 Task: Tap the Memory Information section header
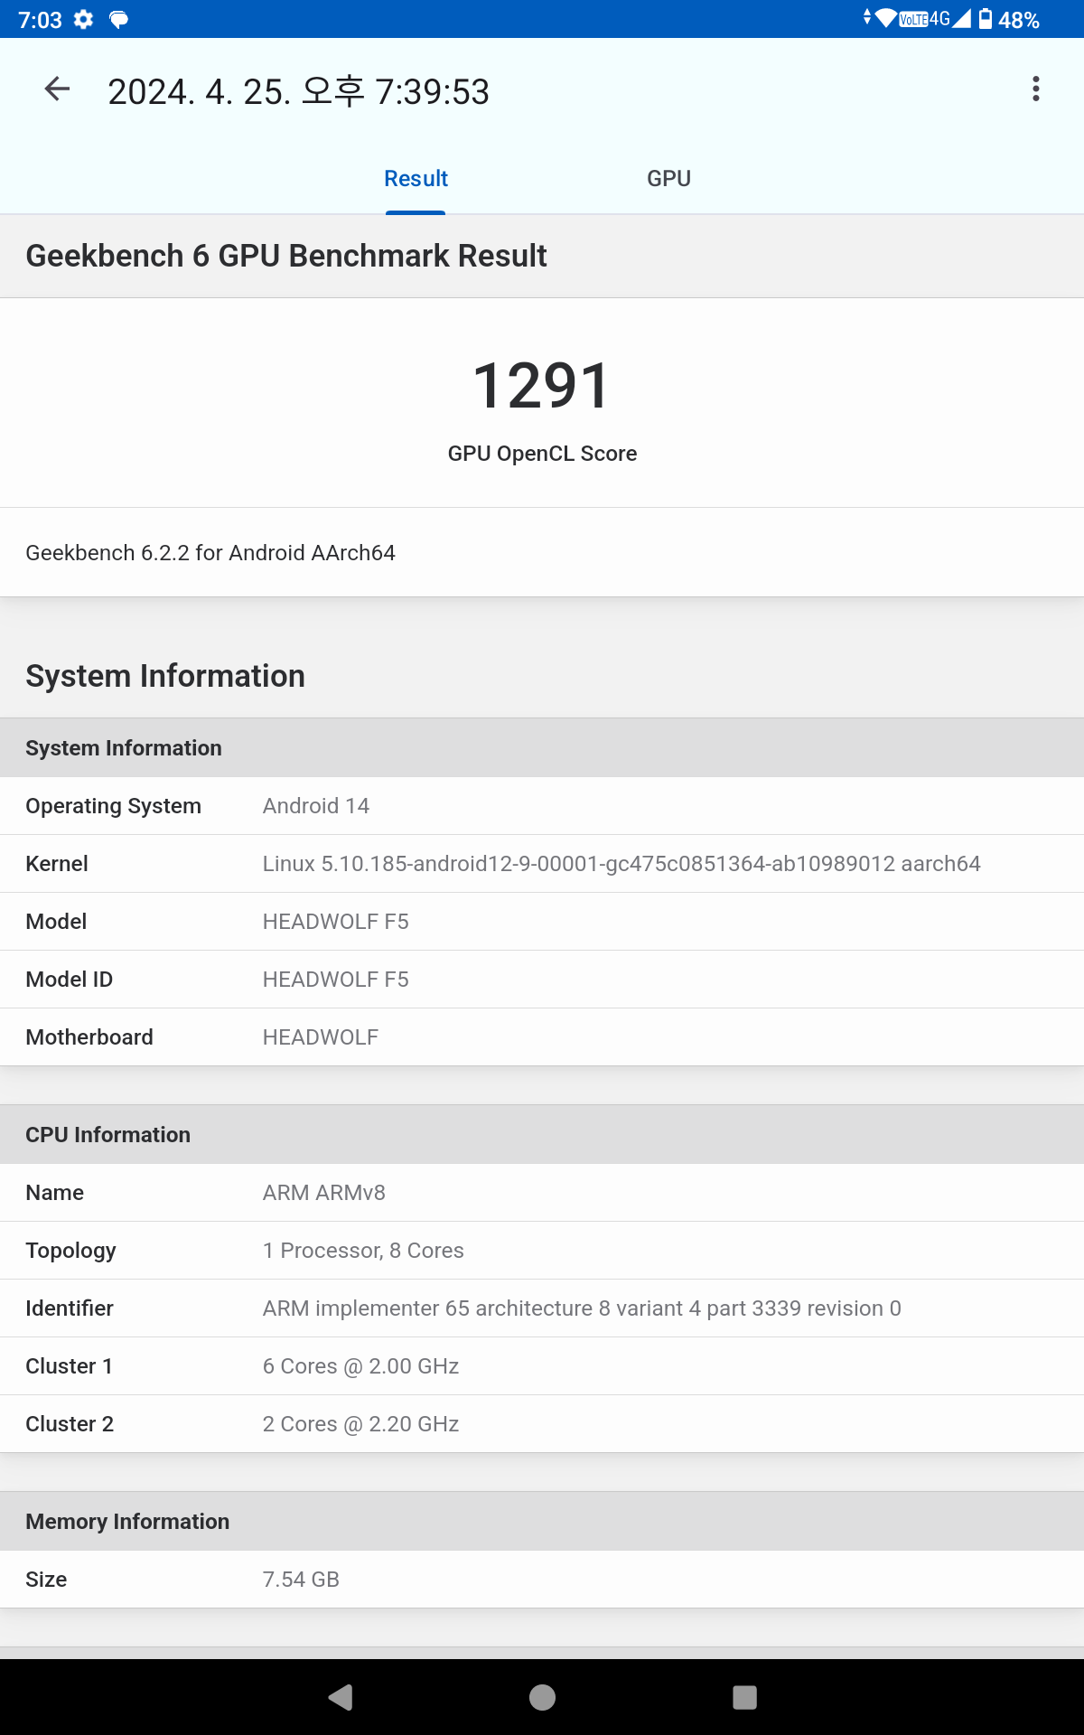point(542,1522)
